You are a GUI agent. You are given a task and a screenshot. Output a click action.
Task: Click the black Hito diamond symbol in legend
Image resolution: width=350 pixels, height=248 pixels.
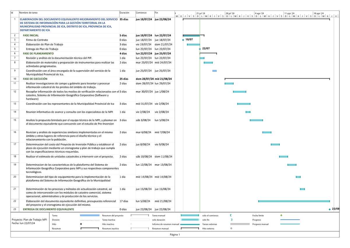pyautogui.click(x=81, y=224)
